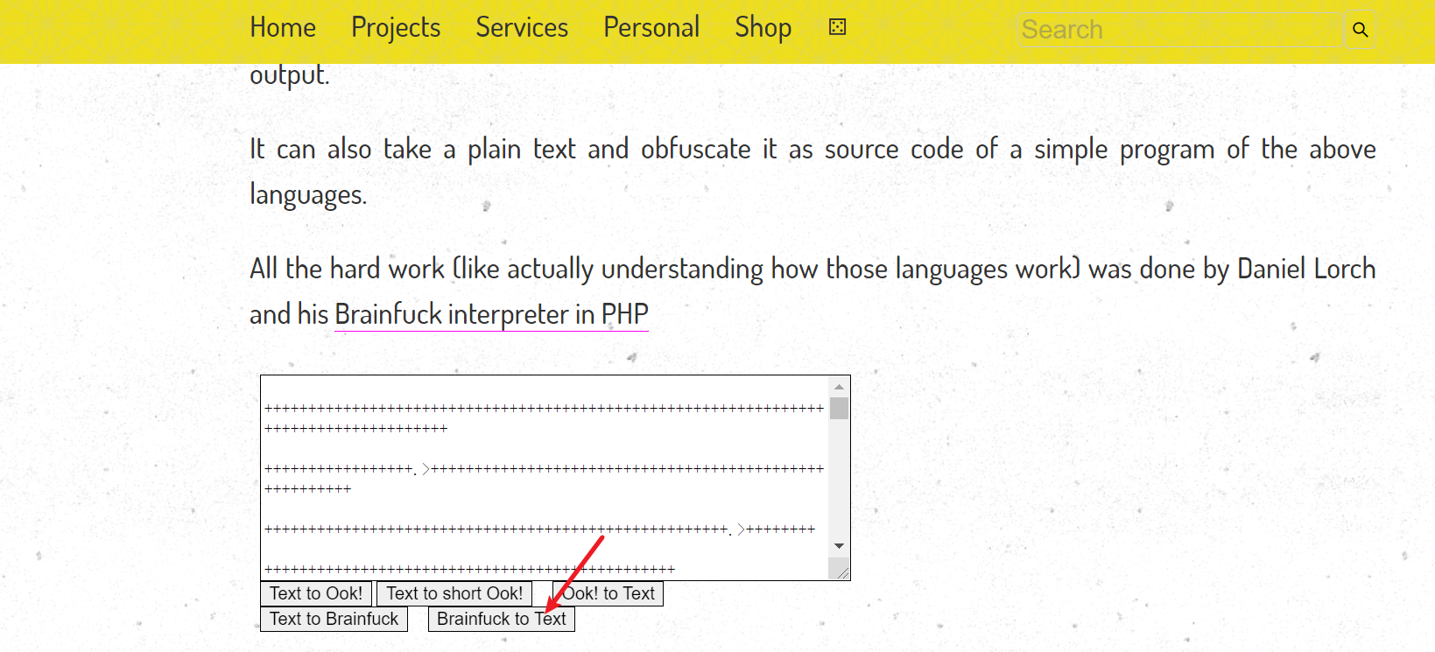Go to the Services page
This screenshot has height=652, width=1435.
pyautogui.click(x=522, y=28)
